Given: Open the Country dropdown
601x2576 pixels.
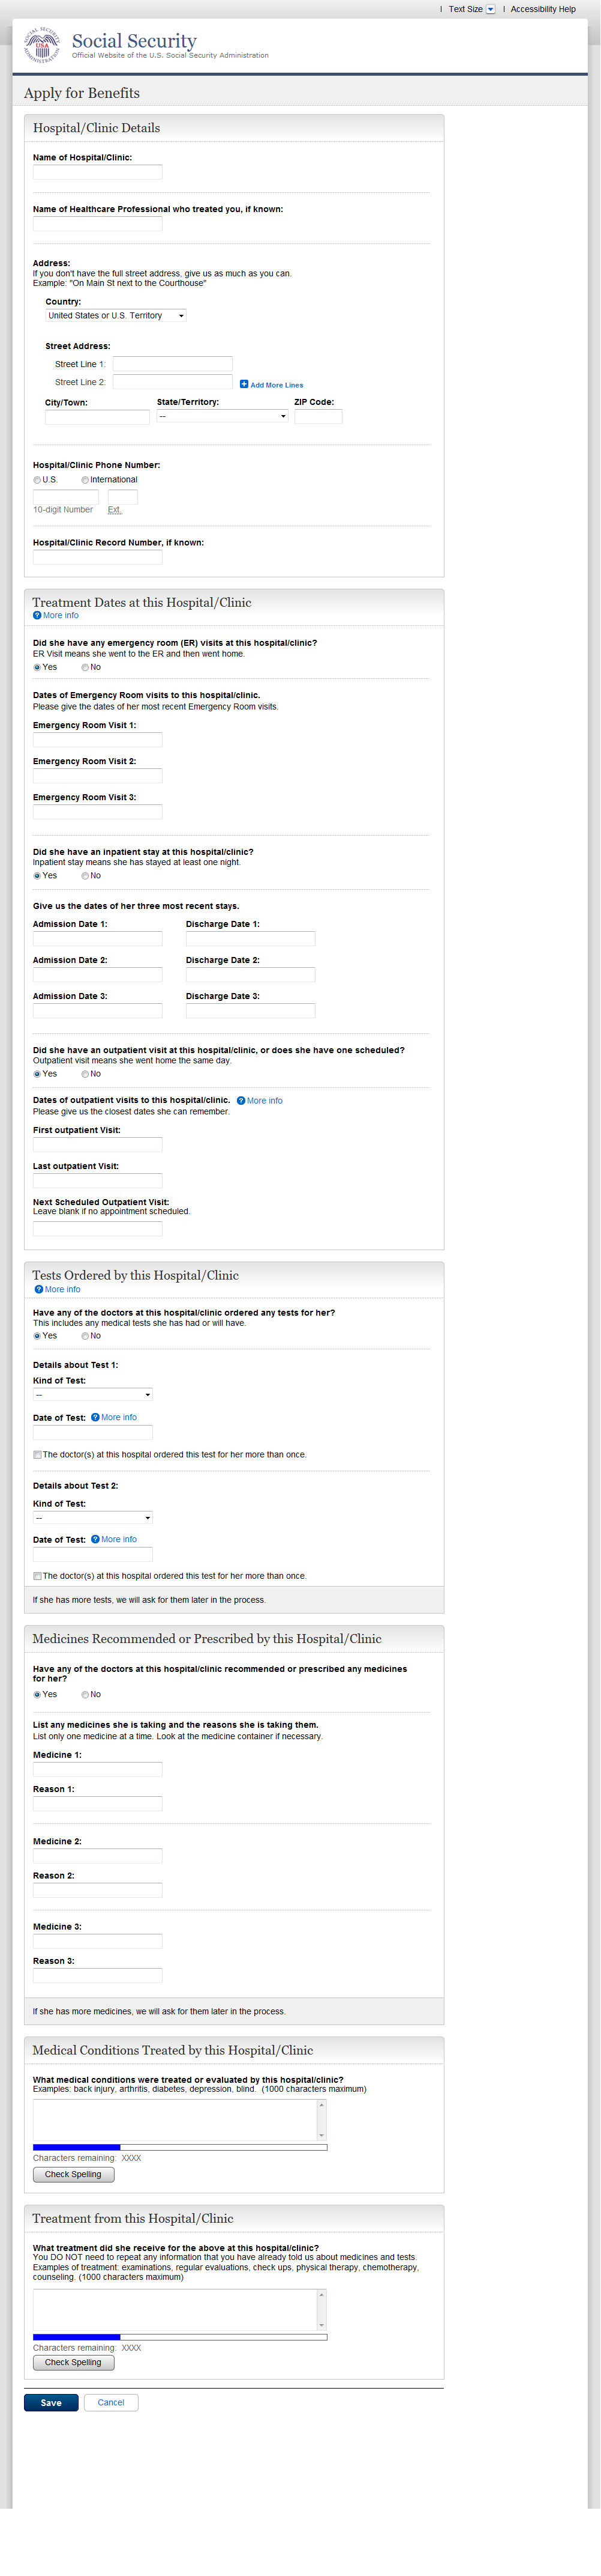Looking at the screenshot, I should coord(116,315).
